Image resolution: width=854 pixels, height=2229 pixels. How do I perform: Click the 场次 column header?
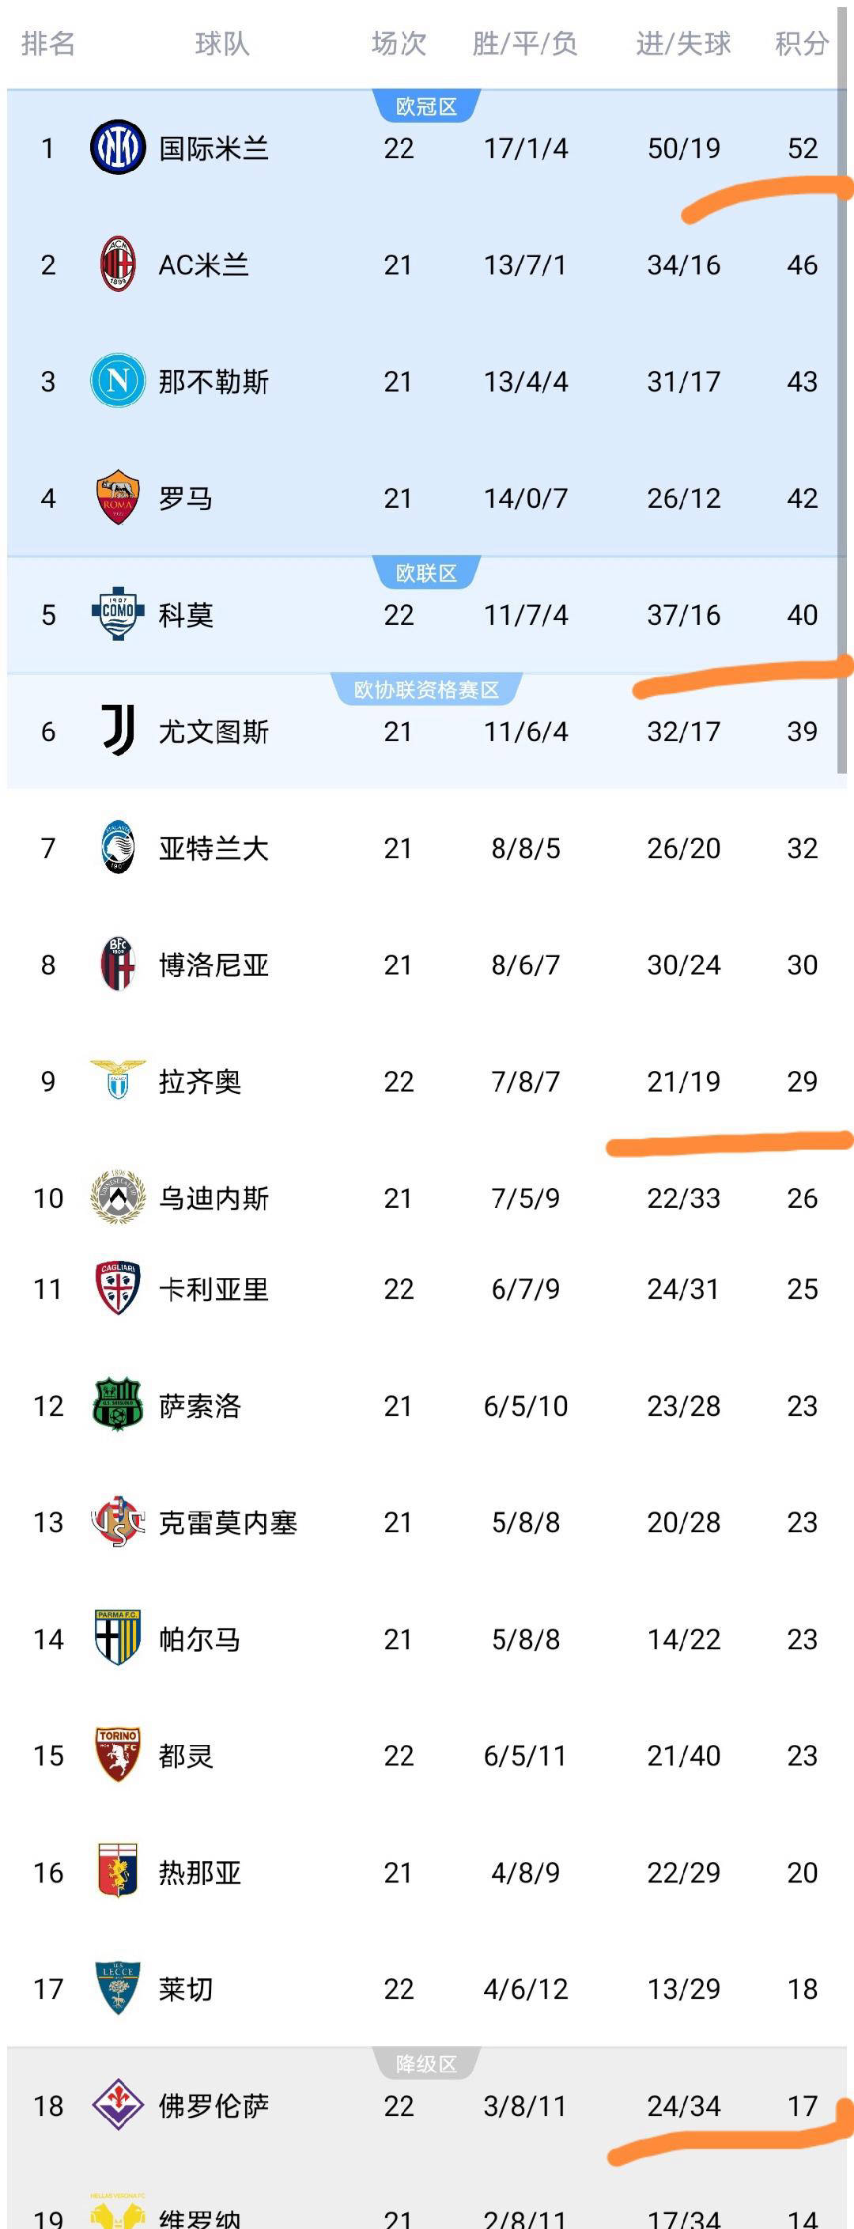click(x=399, y=44)
